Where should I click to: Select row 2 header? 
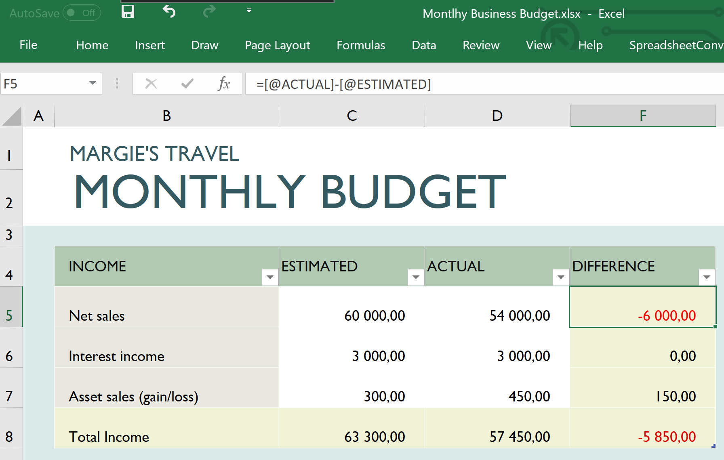pyautogui.click(x=11, y=197)
